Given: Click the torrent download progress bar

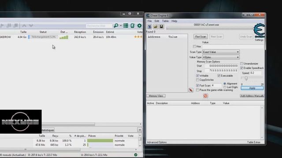Looking at the screenshot, I should 43,37.
